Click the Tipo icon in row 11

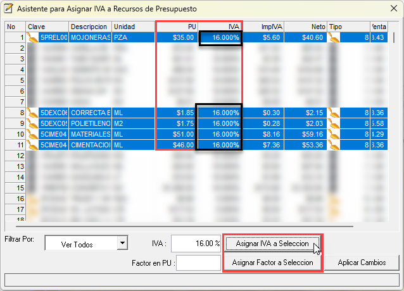point(334,145)
